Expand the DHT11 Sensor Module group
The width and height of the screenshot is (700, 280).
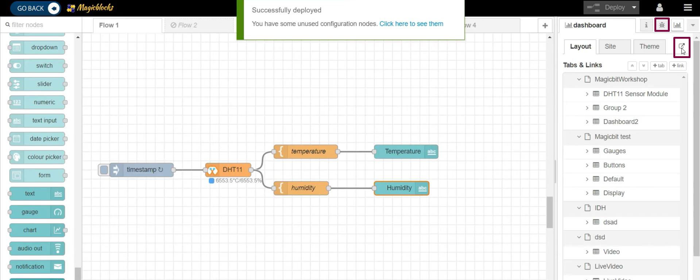[x=587, y=94]
